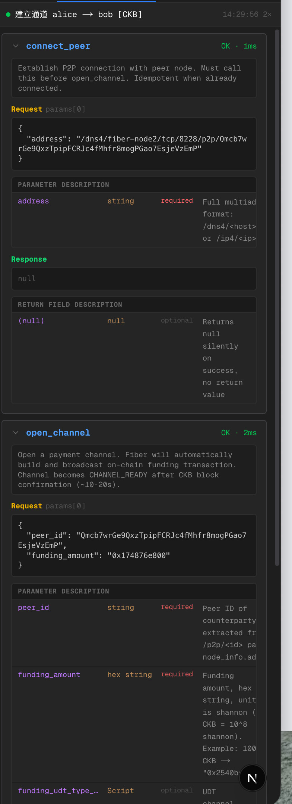Screen dimensions: 292x804
Task: Click the vertical scrollbar of the panel
Action: tap(277, 299)
